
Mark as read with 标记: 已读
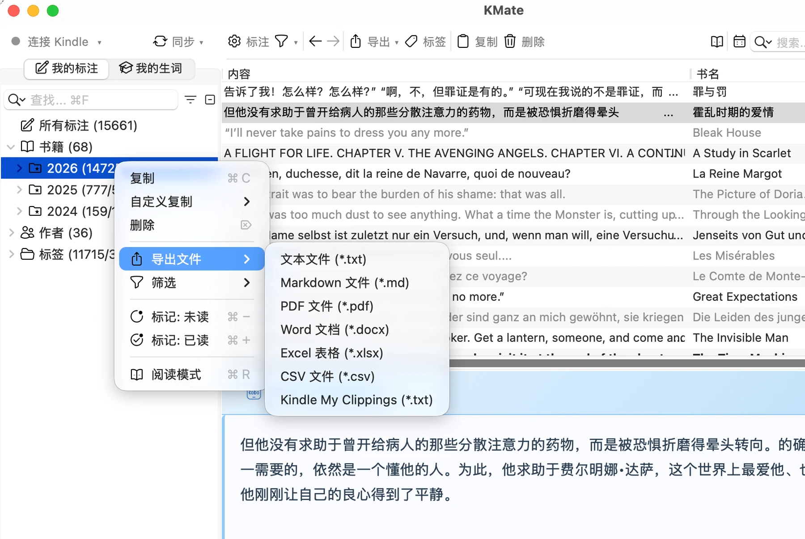click(x=191, y=340)
